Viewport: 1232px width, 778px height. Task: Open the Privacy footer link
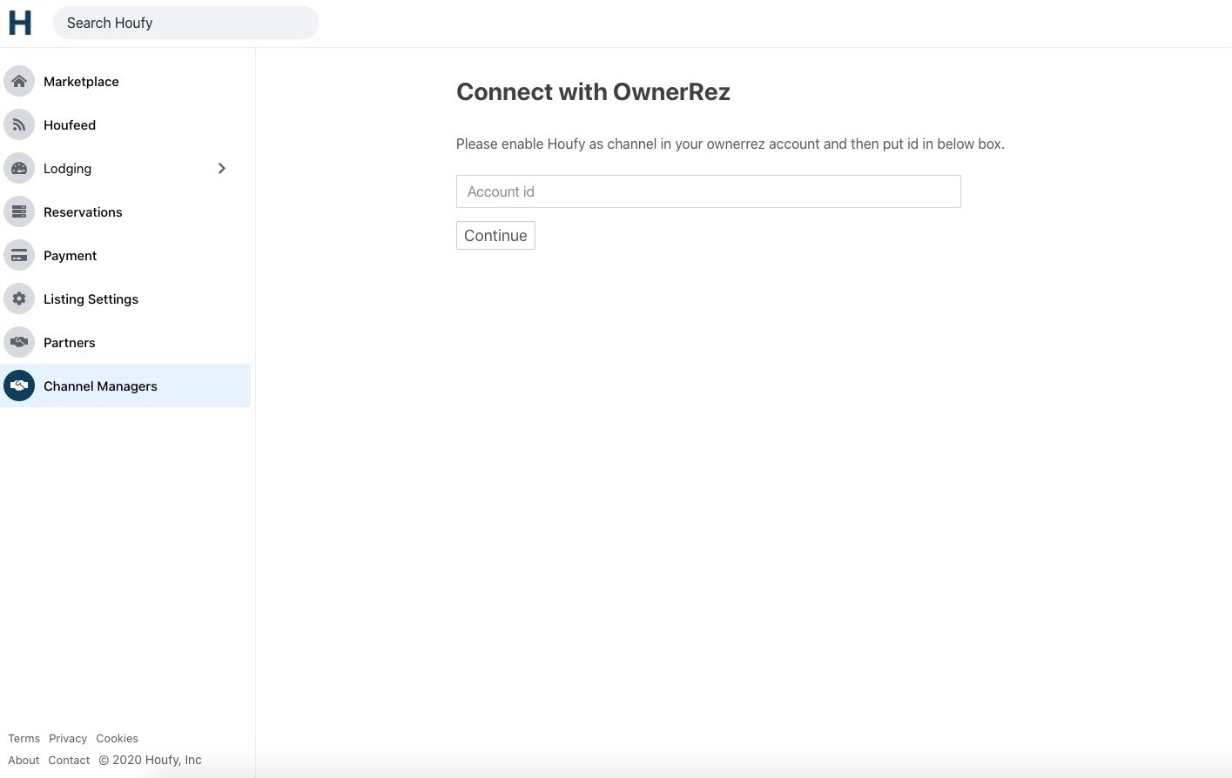click(68, 738)
